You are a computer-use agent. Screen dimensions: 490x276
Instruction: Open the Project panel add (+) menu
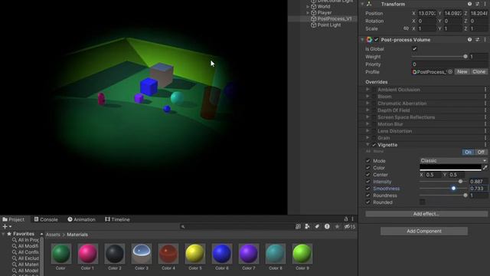pyautogui.click(x=7, y=227)
